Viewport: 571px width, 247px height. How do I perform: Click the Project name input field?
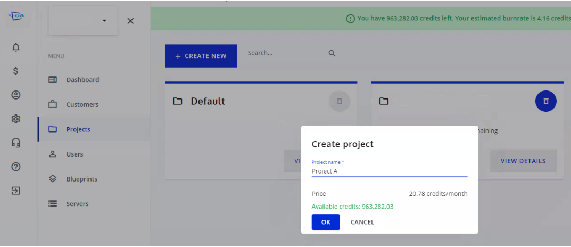[x=389, y=171]
